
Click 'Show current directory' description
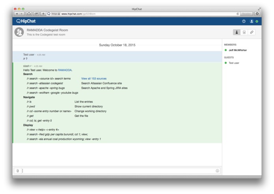pyautogui.click(x=89, y=106)
